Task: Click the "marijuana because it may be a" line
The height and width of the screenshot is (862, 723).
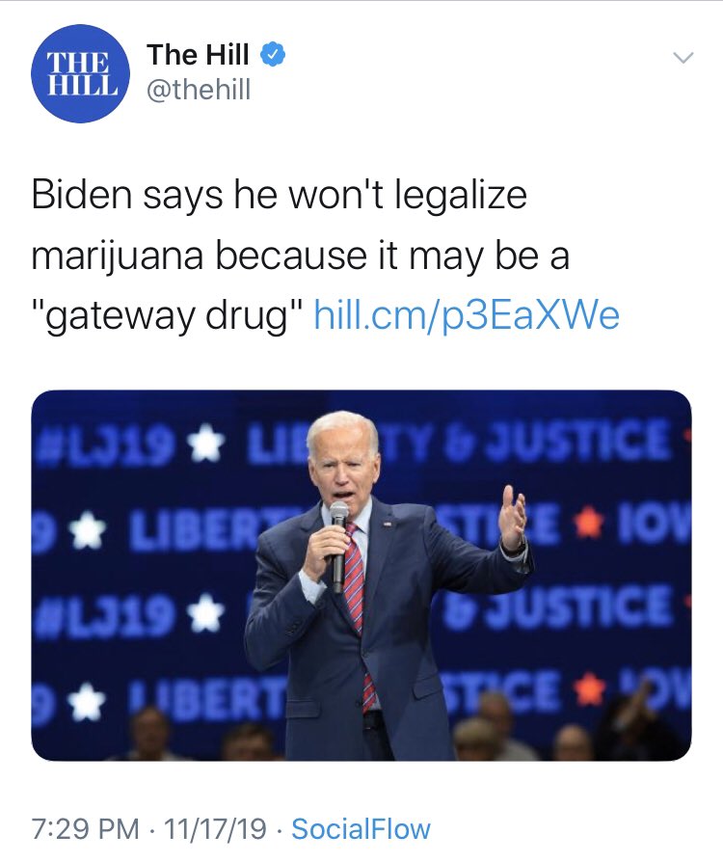Action: point(301,256)
